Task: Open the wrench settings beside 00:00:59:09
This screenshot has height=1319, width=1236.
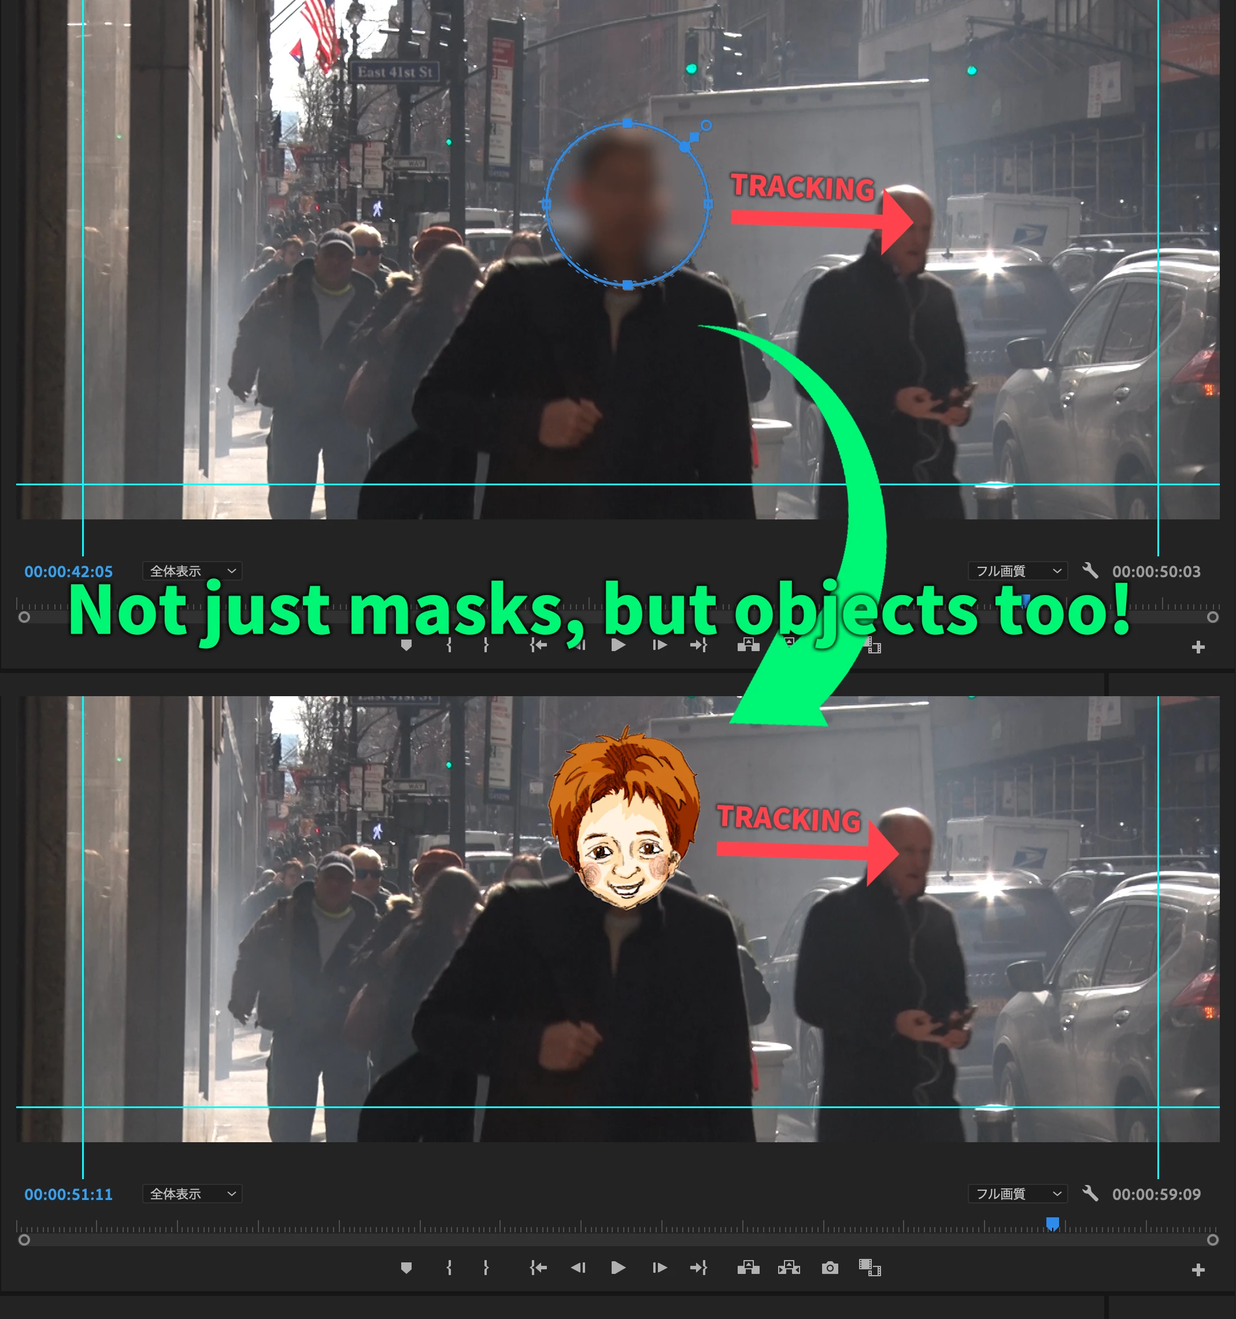Action: click(1090, 1194)
